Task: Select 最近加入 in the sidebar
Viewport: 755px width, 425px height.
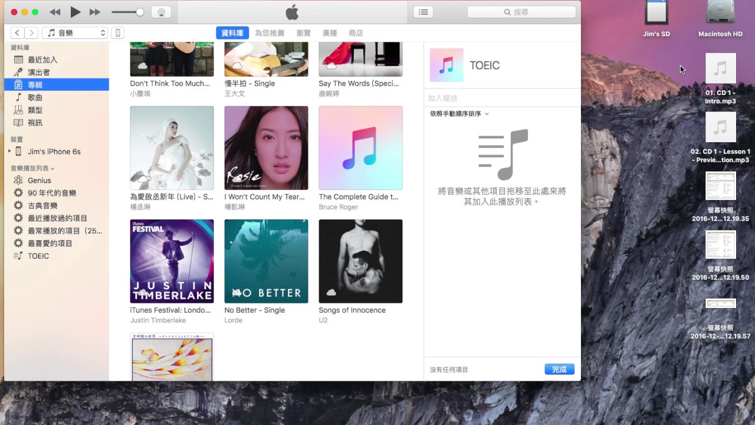Action: click(x=56, y=60)
